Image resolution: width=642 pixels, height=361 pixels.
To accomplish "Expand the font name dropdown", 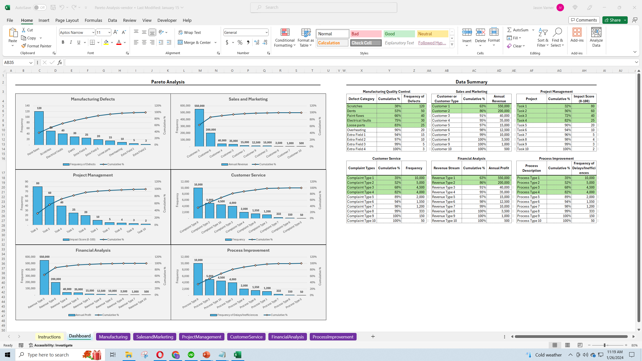I will tap(93, 32).
